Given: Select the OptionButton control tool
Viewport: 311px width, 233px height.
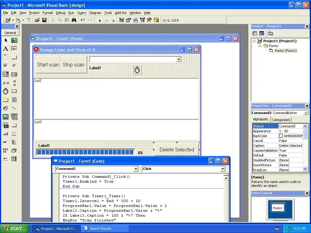Looking at the screenshot, I should click(14, 66).
